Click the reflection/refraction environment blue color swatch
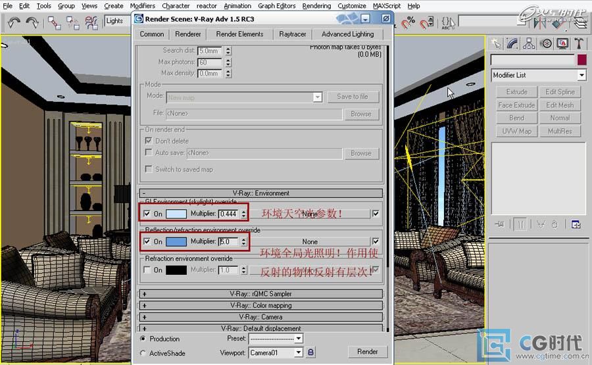The width and height of the screenshot is (592, 365). (x=176, y=241)
